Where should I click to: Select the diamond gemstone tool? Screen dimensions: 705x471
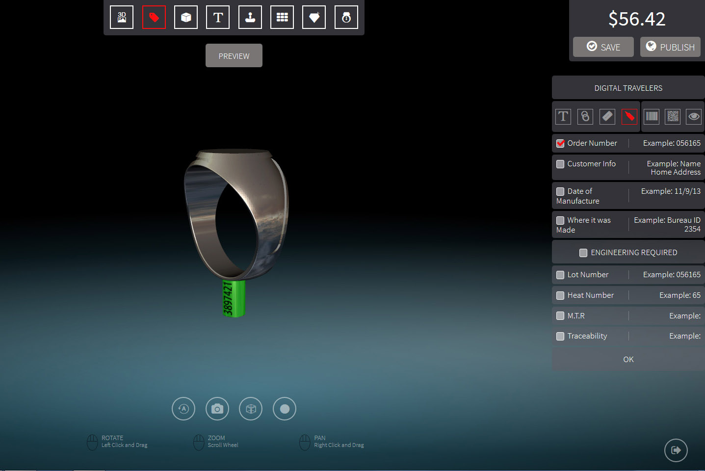pos(314,18)
